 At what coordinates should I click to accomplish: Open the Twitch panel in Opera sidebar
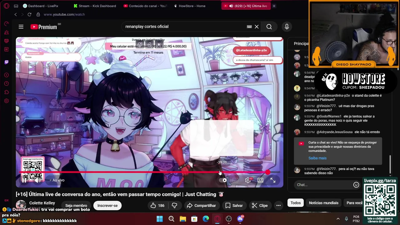pos(6,62)
